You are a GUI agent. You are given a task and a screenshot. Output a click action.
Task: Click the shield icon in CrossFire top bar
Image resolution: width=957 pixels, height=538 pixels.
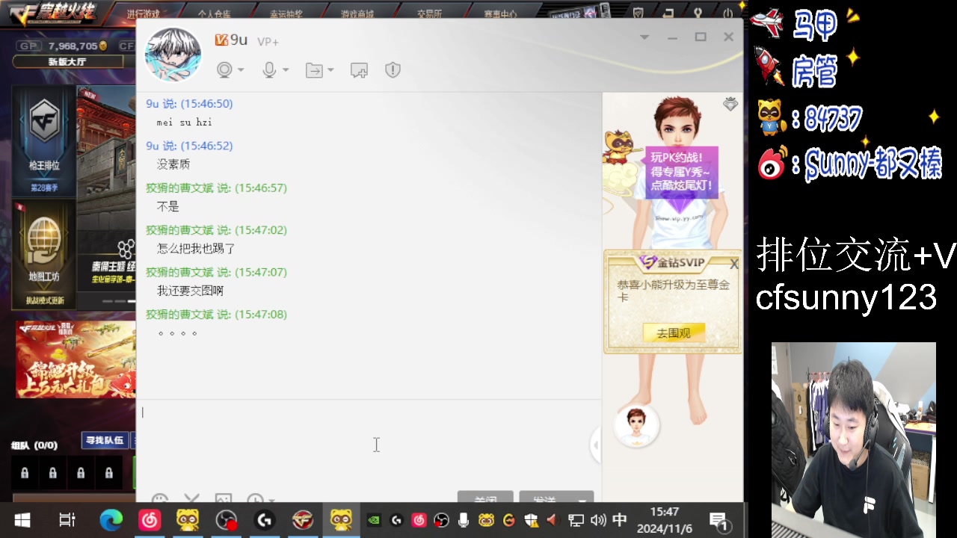click(638, 13)
